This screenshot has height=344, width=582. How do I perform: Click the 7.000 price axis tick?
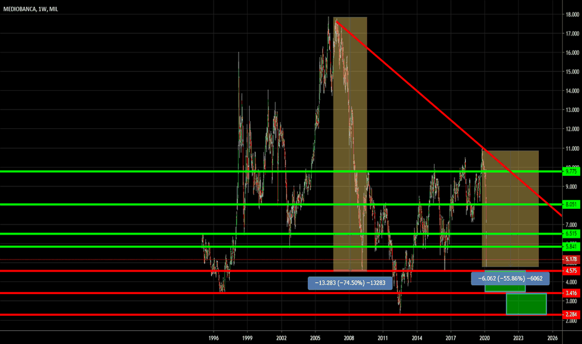click(x=572, y=225)
